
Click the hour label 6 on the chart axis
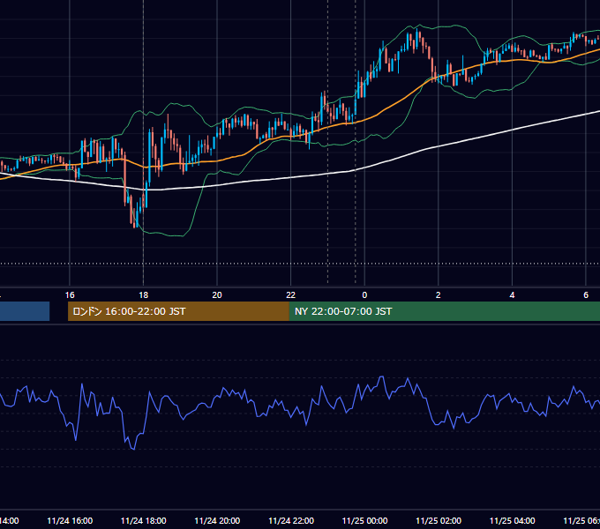[586, 295]
